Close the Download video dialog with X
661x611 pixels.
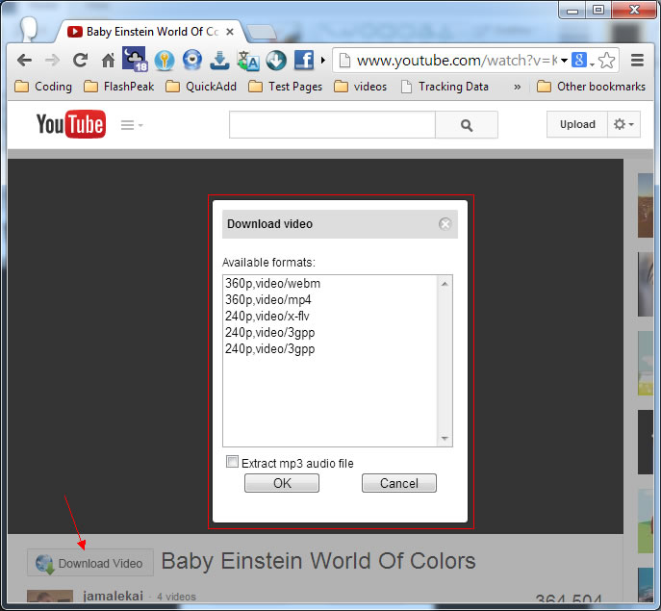coord(445,224)
